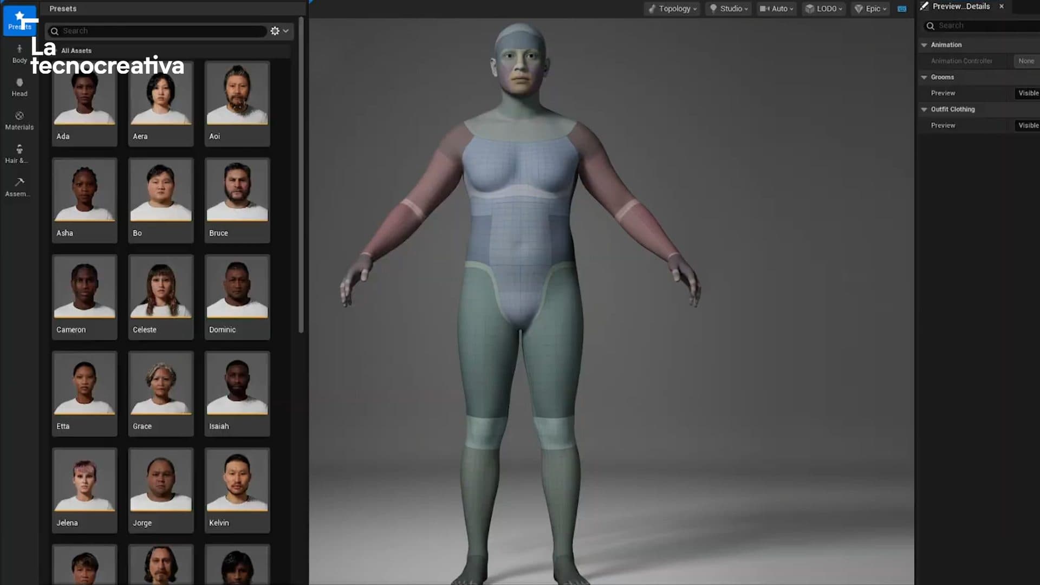Open the Auto camera dropdown
This screenshot has height=585, width=1040.
coord(776,9)
